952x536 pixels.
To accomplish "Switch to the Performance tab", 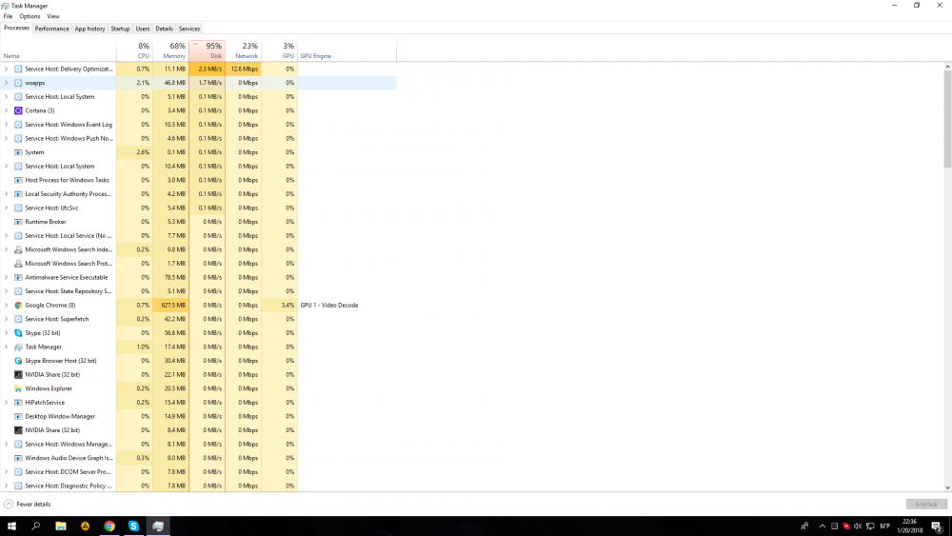I will (x=51, y=29).
